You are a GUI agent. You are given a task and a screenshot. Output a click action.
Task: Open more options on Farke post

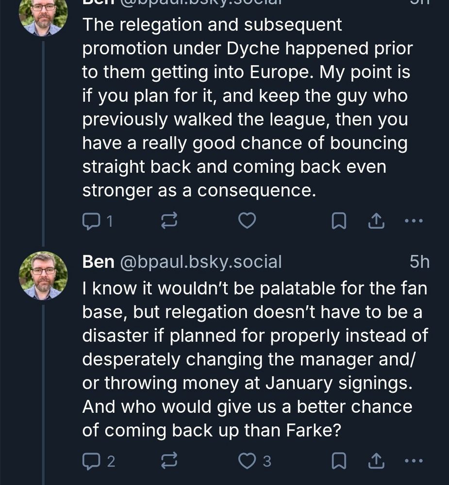point(414,461)
